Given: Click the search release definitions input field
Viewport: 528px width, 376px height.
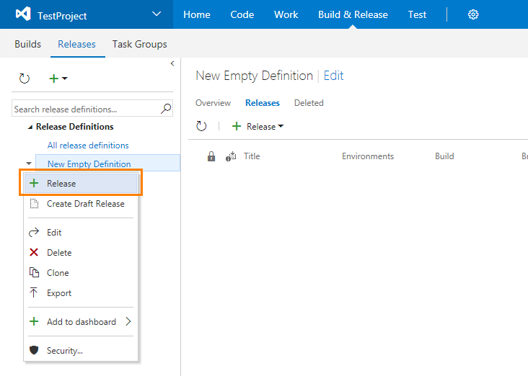Looking at the screenshot, I should [x=85, y=109].
